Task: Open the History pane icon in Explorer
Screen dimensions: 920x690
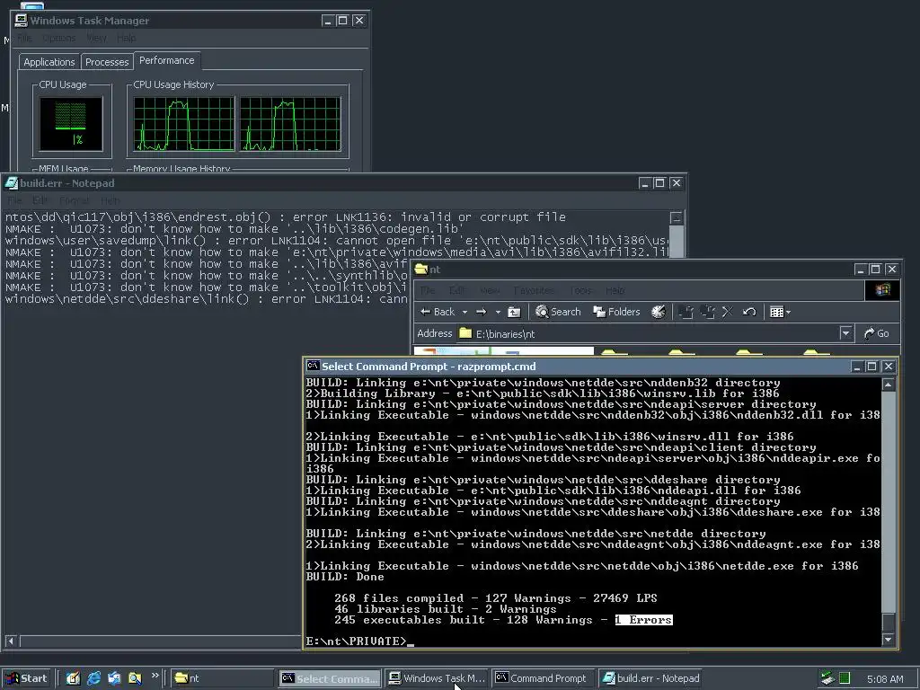Action: (x=659, y=312)
